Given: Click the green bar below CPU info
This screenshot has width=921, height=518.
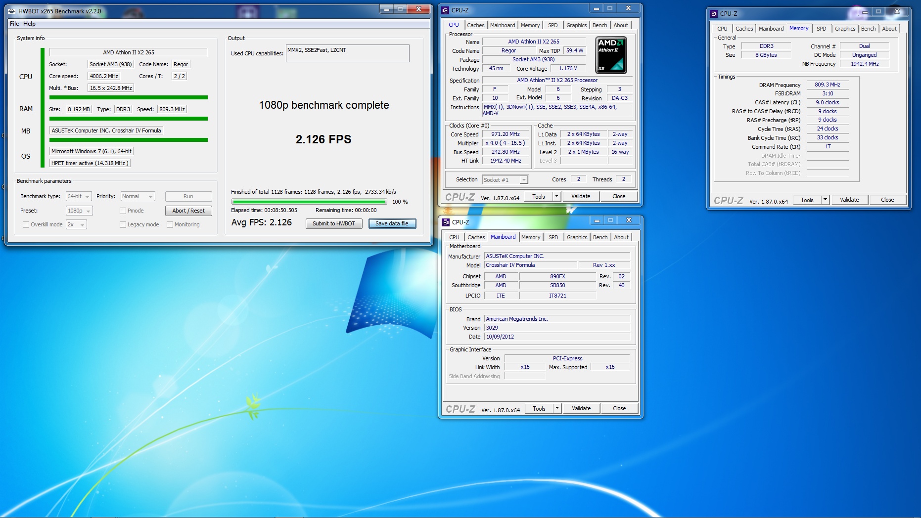Looking at the screenshot, I should 129,97.
